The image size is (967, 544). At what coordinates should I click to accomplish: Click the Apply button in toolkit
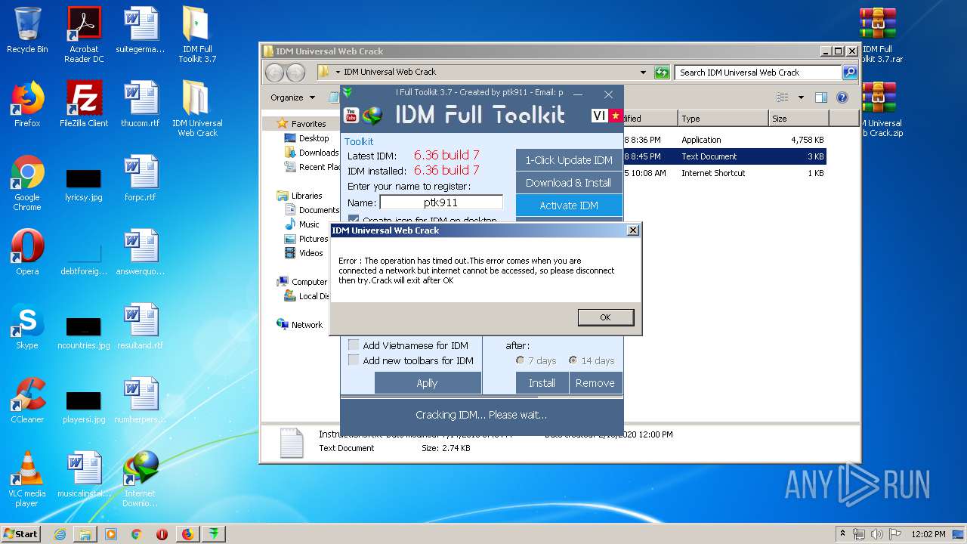click(x=428, y=383)
